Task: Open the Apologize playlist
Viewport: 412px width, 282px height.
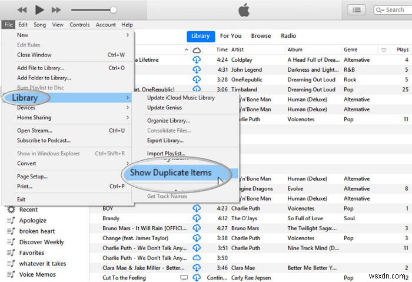Action: (x=32, y=221)
